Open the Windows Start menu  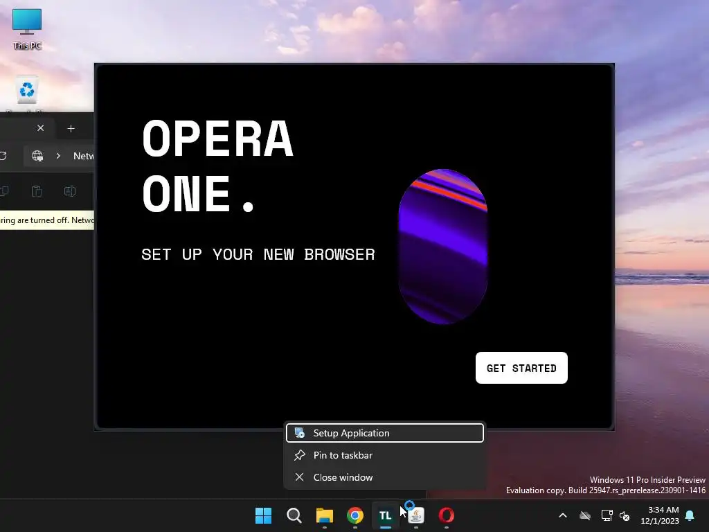[263, 515]
